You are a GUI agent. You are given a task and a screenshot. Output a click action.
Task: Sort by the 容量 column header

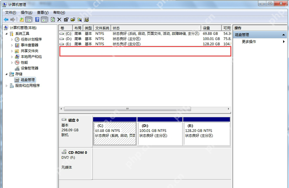click(x=211, y=28)
